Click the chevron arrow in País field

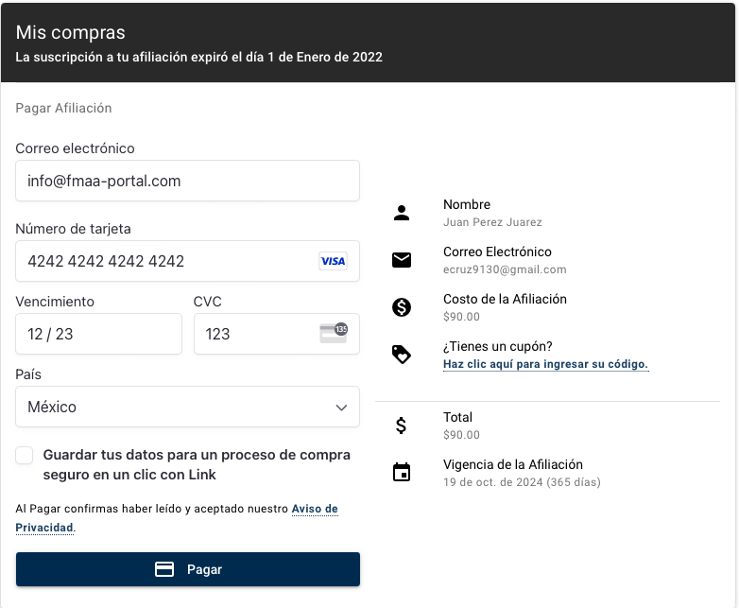point(341,407)
